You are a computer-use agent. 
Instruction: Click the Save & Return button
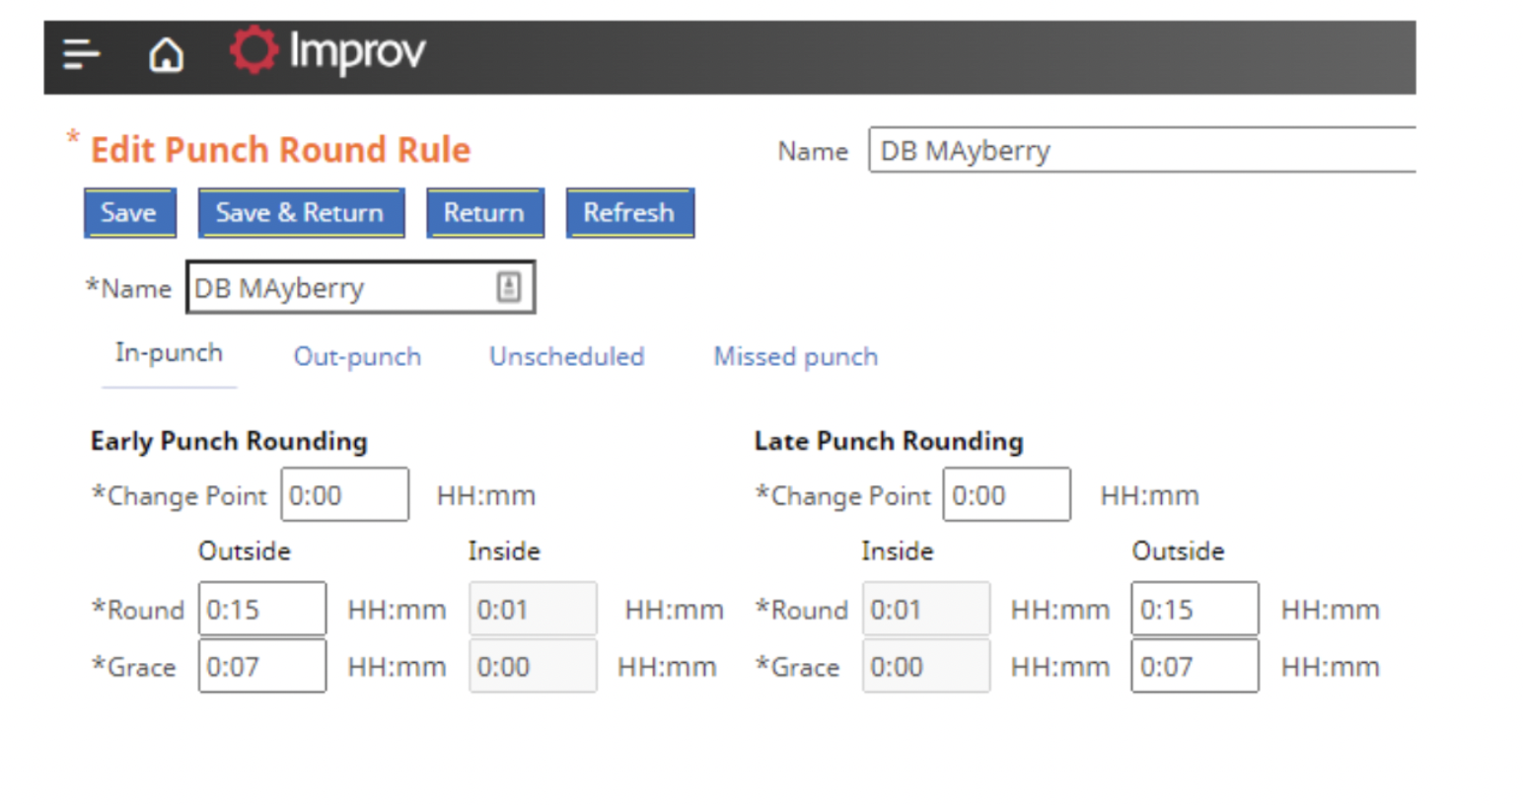coord(301,212)
